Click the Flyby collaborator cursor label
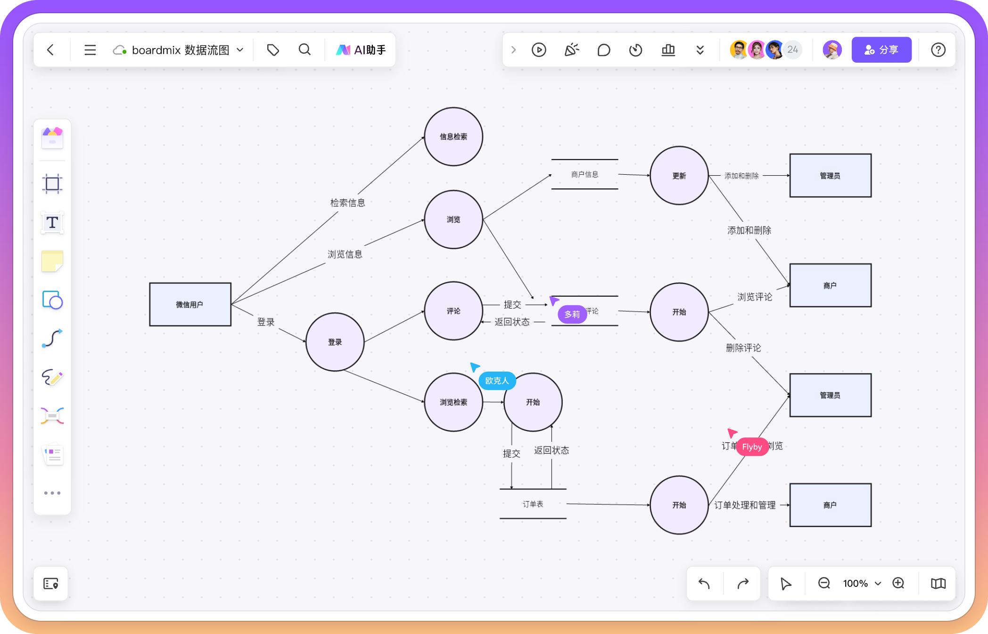Screen dimensions: 988x634 [x=752, y=447]
